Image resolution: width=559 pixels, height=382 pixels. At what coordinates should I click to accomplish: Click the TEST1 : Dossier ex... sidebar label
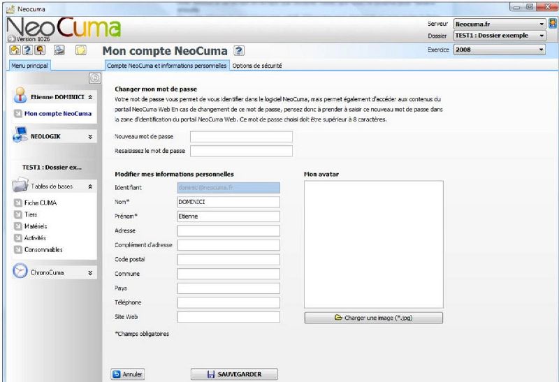click(52, 167)
